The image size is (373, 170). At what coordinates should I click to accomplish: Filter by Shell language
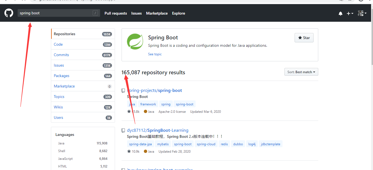point(83,151)
